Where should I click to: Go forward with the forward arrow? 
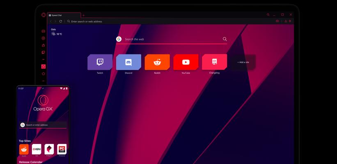coord(55,21)
